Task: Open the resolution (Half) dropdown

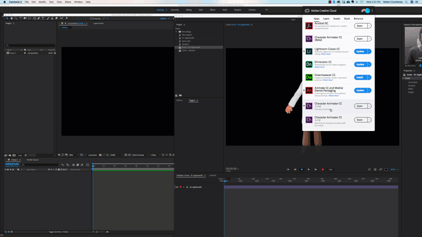Action: click(116, 155)
